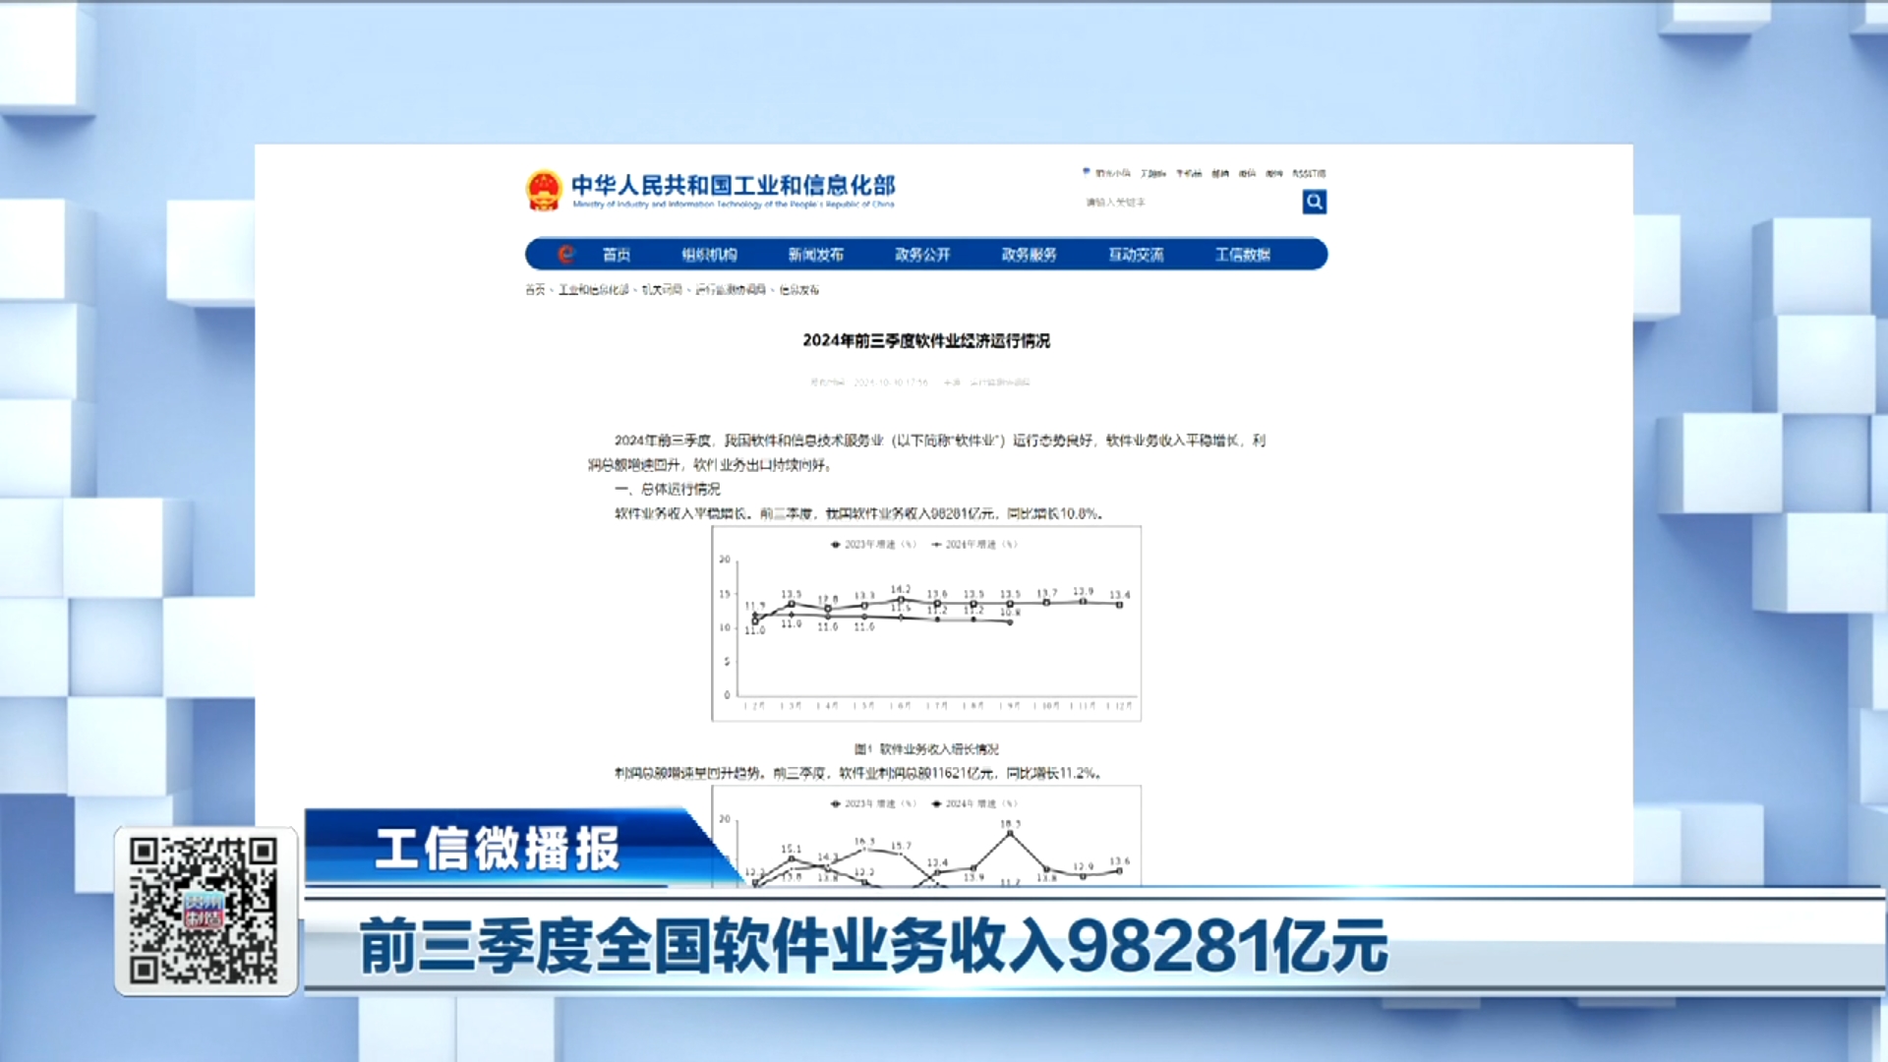Open the 工信数据 tab

pyautogui.click(x=1242, y=255)
